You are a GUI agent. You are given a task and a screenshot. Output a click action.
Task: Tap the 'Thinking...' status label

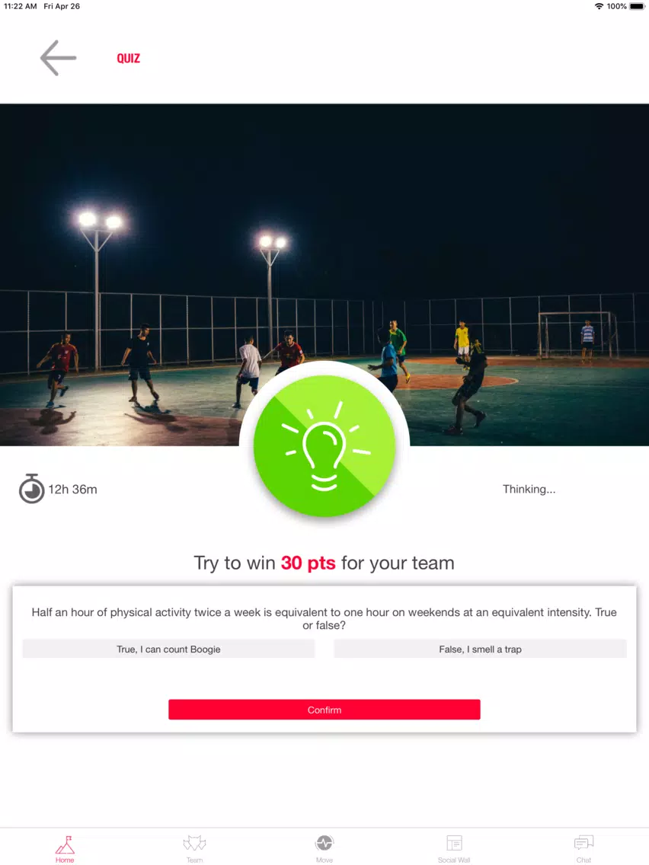[529, 489]
